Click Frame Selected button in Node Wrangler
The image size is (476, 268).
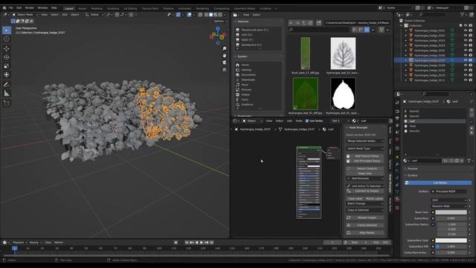365,225
